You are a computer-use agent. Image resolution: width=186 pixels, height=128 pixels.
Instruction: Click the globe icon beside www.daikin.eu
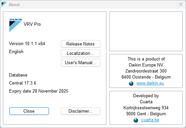point(131,84)
